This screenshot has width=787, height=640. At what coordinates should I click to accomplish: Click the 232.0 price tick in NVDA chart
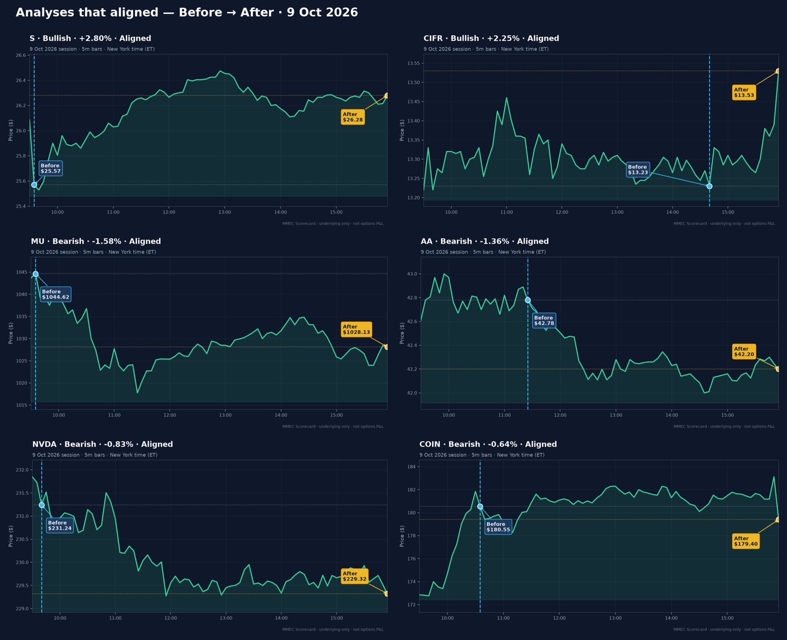[22, 470]
